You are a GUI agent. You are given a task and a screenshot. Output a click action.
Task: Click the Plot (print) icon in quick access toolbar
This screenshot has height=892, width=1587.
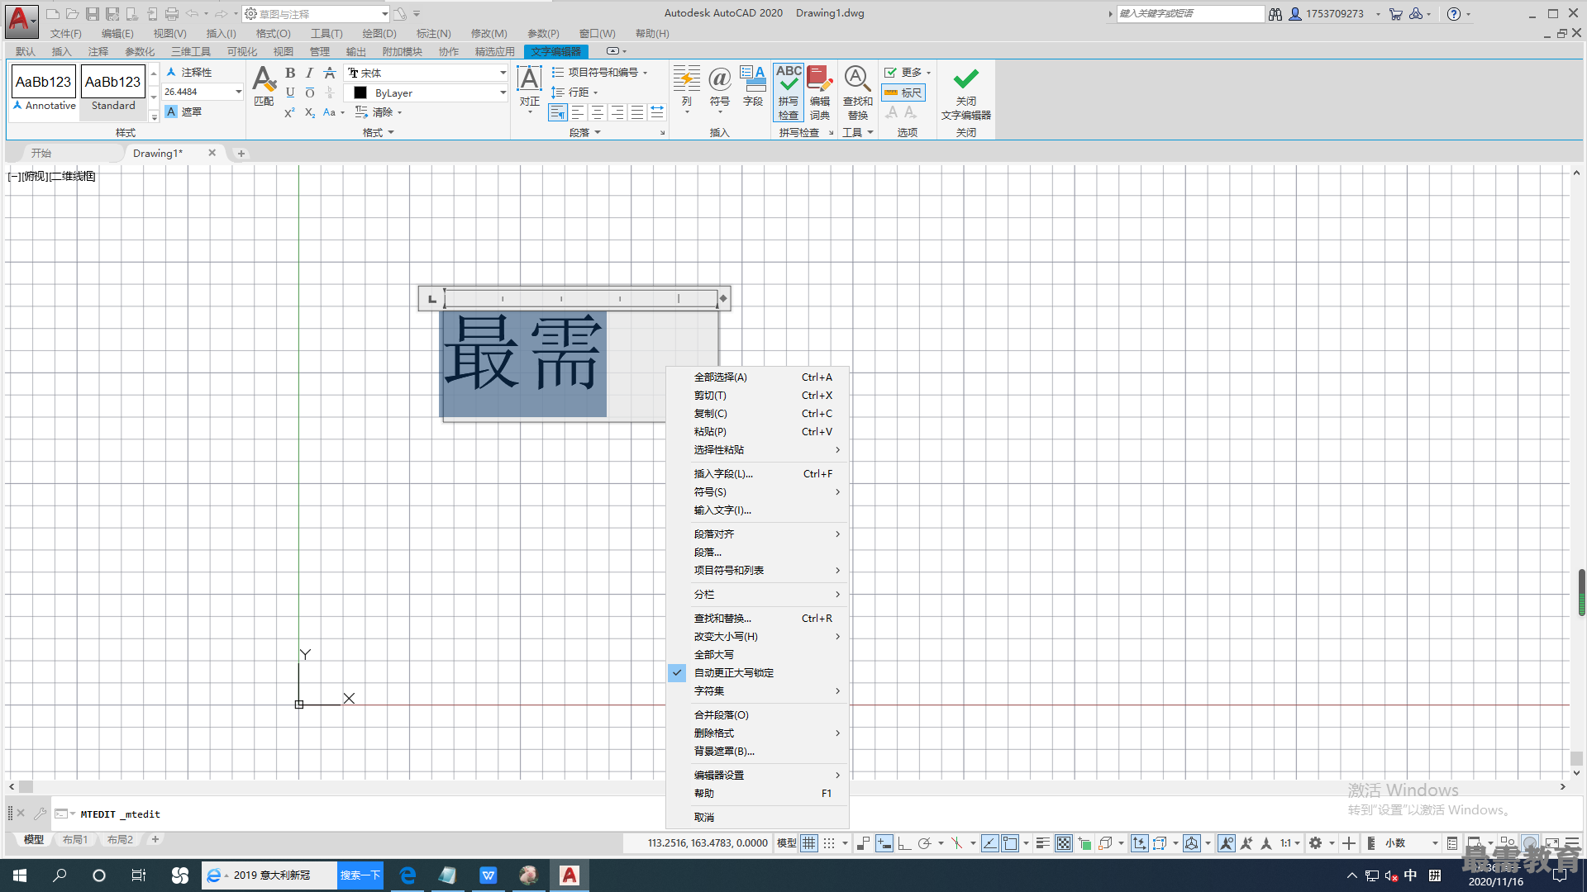click(172, 14)
